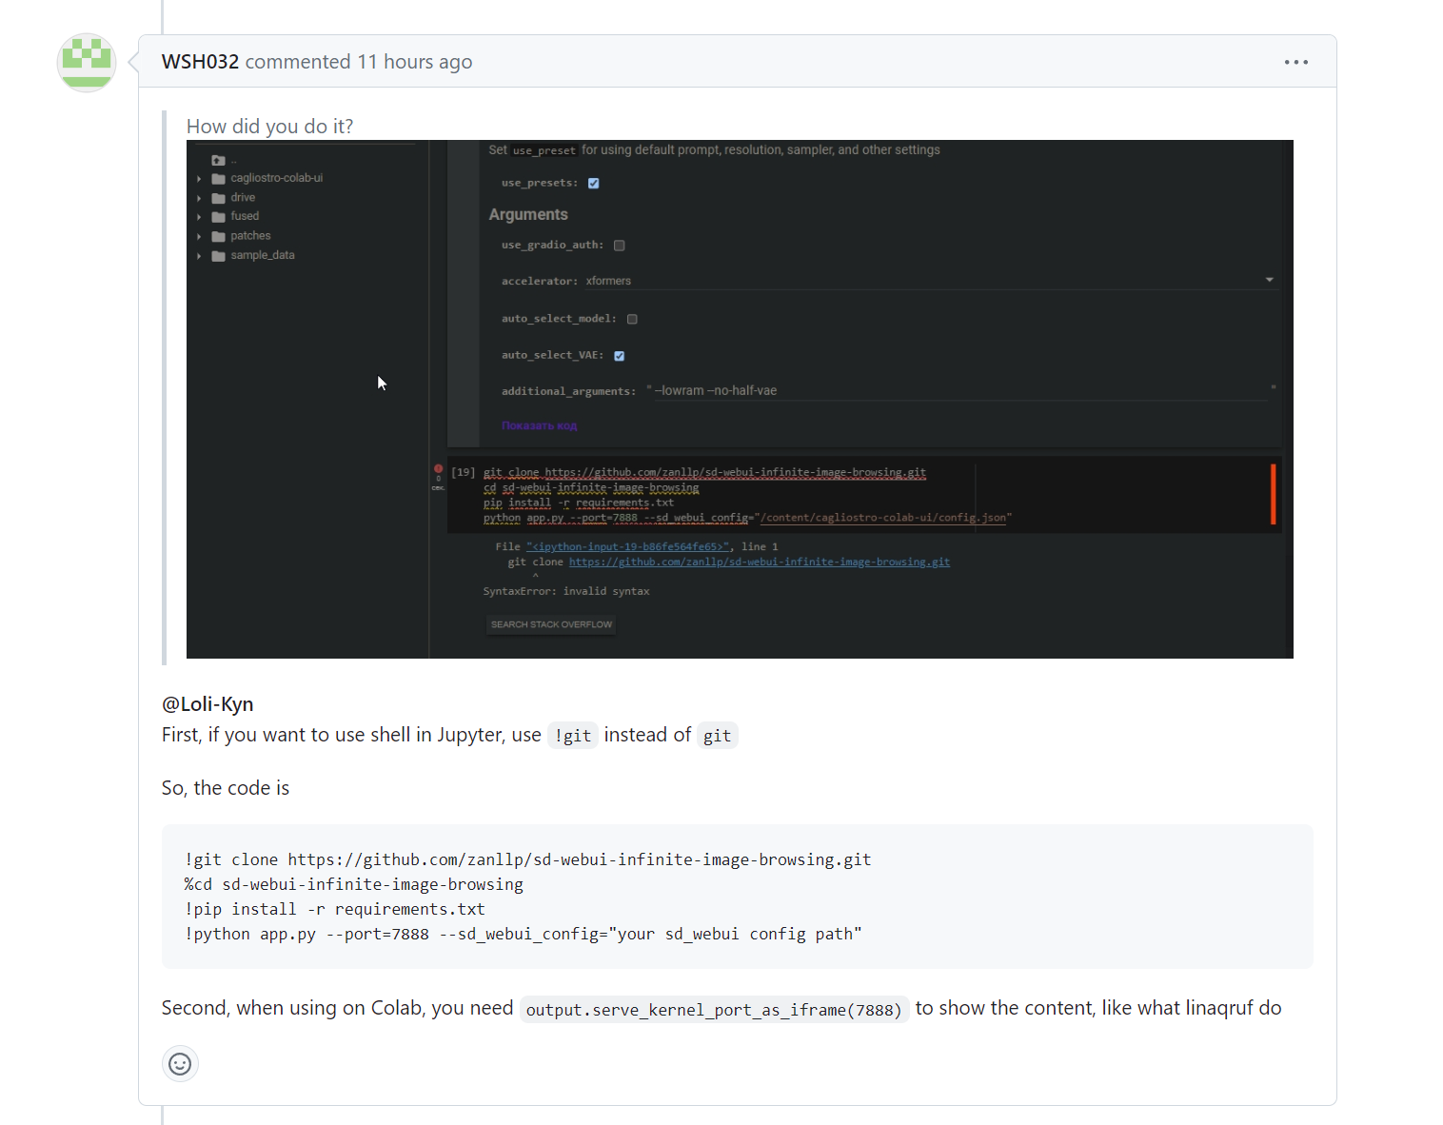Viewport: 1443px width, 1125px height.
Task: Click the ipython-input-19 traceback link
Action: (x=628, y=547)
